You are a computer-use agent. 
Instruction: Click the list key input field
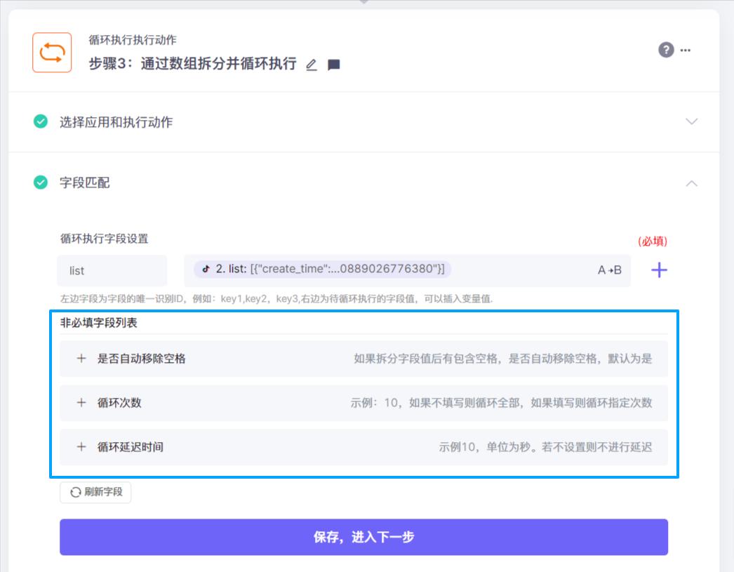point(112,270)
